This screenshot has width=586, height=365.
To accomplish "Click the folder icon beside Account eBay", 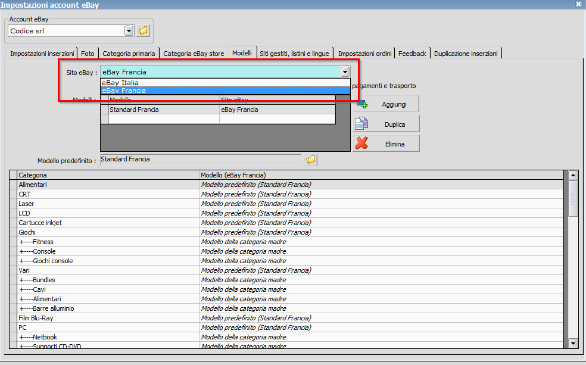I will click(143, 30).
